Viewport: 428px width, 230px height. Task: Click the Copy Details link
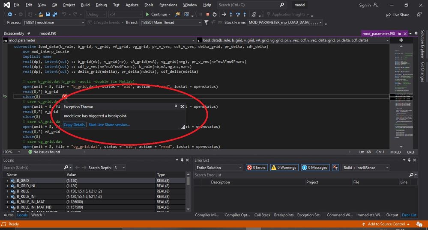[74, 124]
